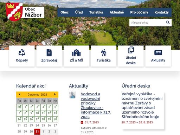Viewport: 180px width, 135px height.
Task: Click the recycling icon of Odpady tile
Action: [x=22, y=52]
